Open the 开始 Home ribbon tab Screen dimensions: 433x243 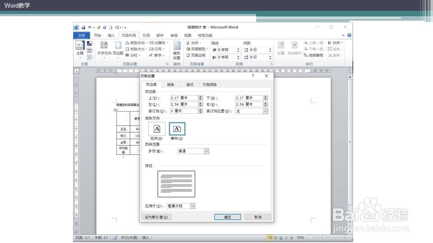(97, 35)
